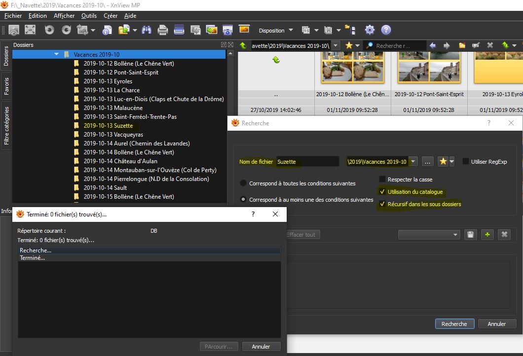Select 'Correspond à toutes les conditions suivantes' radio
523x356 pixels.
click(x=243, y=183)
